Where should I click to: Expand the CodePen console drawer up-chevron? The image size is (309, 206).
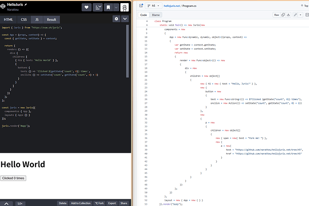pyautogui.click(x=6, y=204)
